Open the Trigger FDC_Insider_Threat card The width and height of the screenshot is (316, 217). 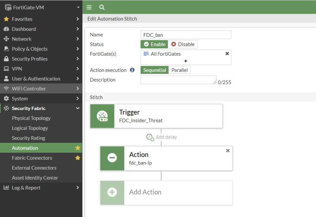coord(156,116)
